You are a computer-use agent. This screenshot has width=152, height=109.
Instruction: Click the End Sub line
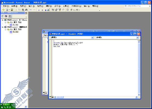57,46
